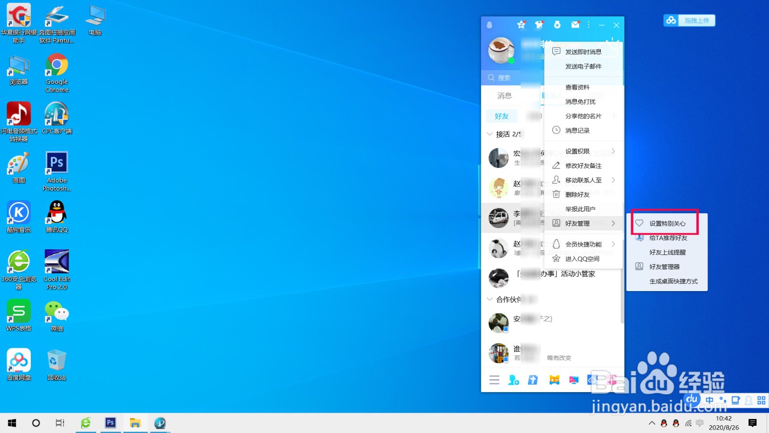
Task: Open 画图 paint desktop shortcut
Action: point(19,167)
